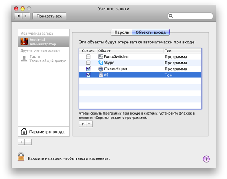Click the d$ volume icon
Screen dimensions: 227x179
[100, 75]
